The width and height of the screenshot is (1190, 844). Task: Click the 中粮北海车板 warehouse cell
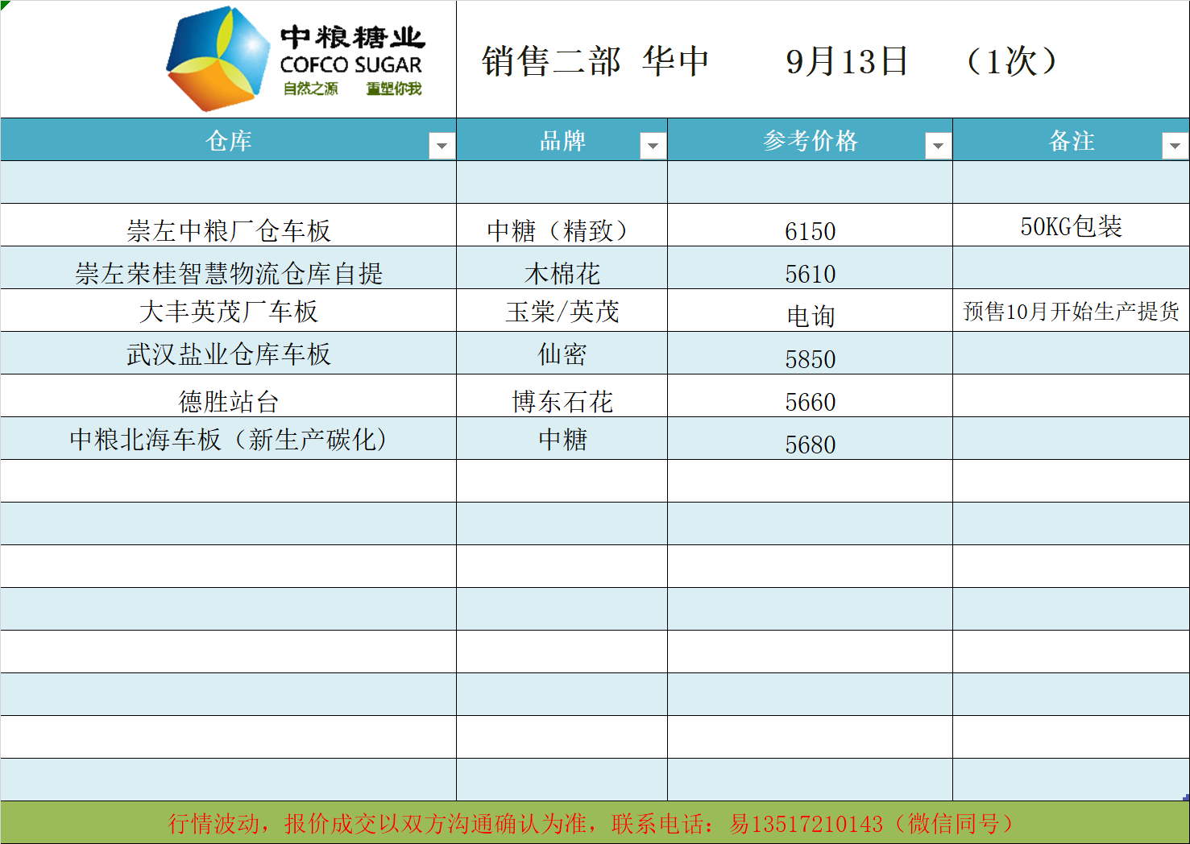click(x=229, y=439)
